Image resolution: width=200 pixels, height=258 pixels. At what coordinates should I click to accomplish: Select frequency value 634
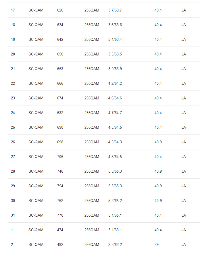click(60, 25)
